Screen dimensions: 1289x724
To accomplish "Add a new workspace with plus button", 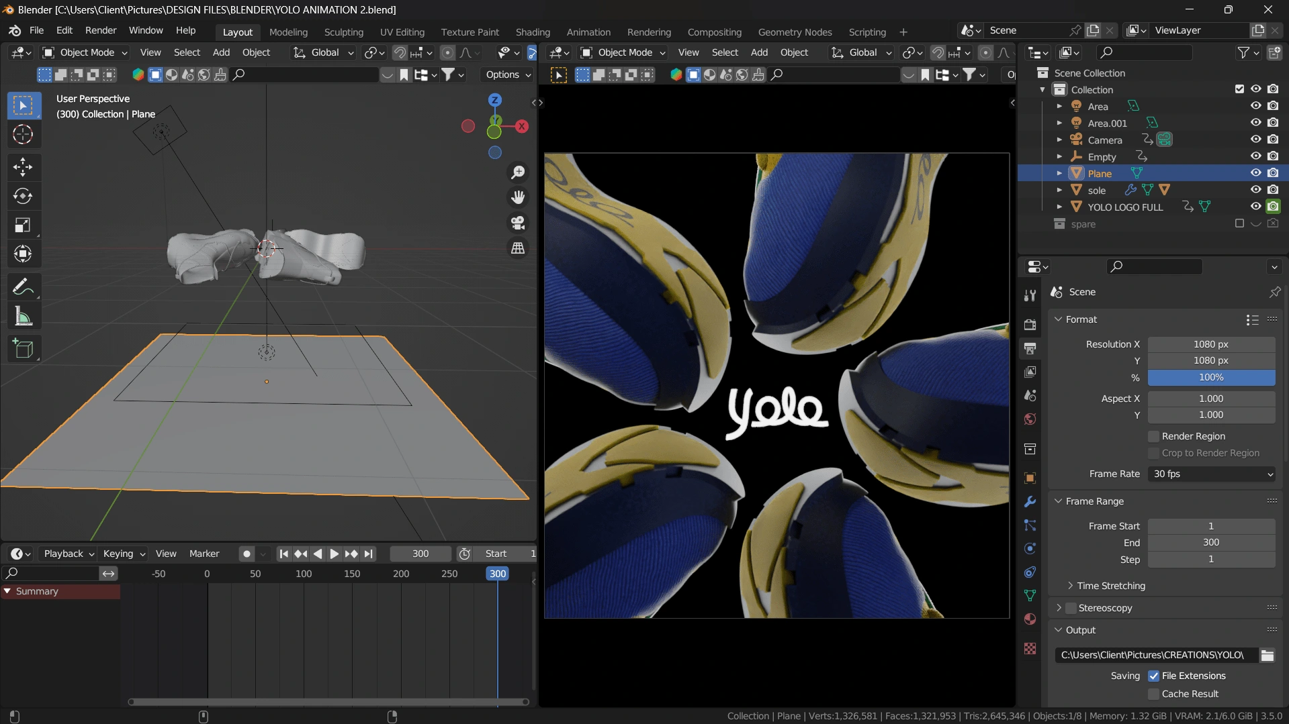I will 903,32.
